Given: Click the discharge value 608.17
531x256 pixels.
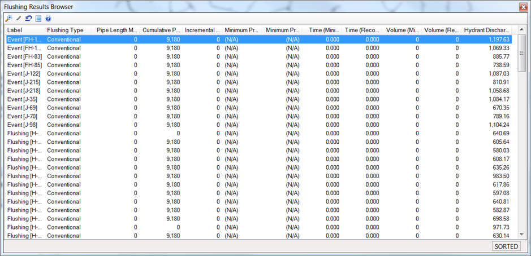Looking at the screenshot, I should pyautogui.click(x=501, y=159).
